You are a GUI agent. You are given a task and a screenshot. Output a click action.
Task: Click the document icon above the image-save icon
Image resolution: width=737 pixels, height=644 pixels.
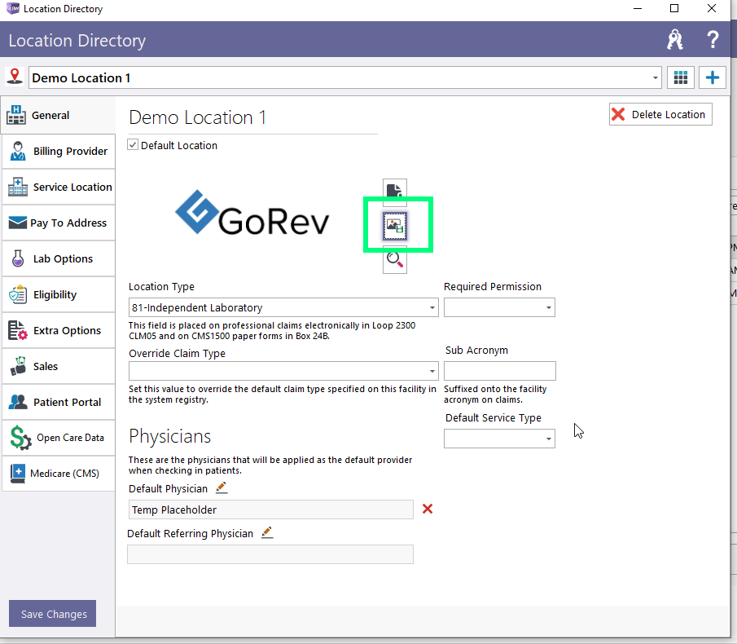click(394, 191)
